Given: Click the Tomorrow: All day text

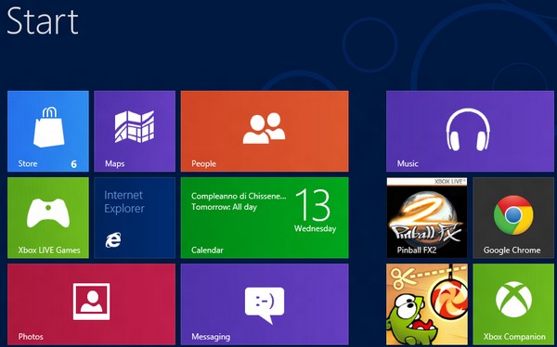Looking at the screenshot, I should click(224, 207).
